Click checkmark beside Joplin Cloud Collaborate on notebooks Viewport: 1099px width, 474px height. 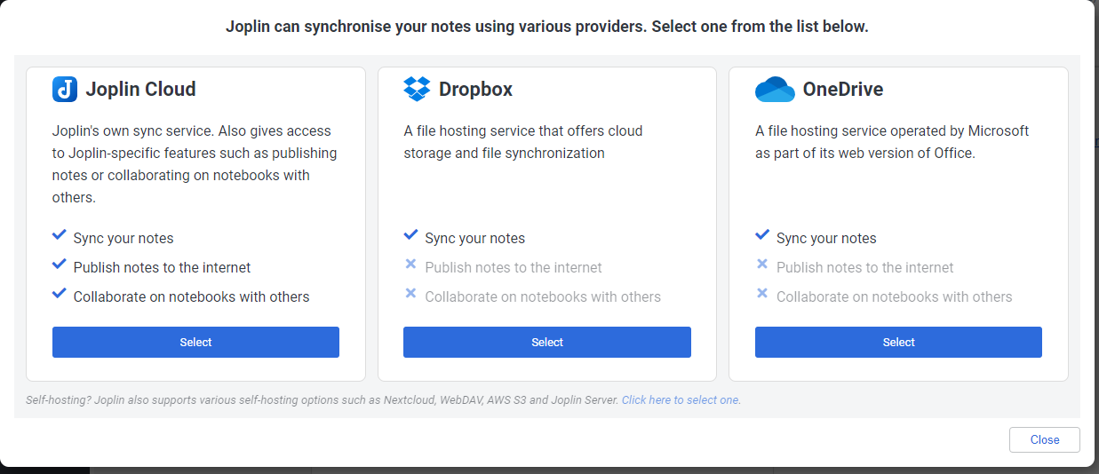click(x=60, y=295)
